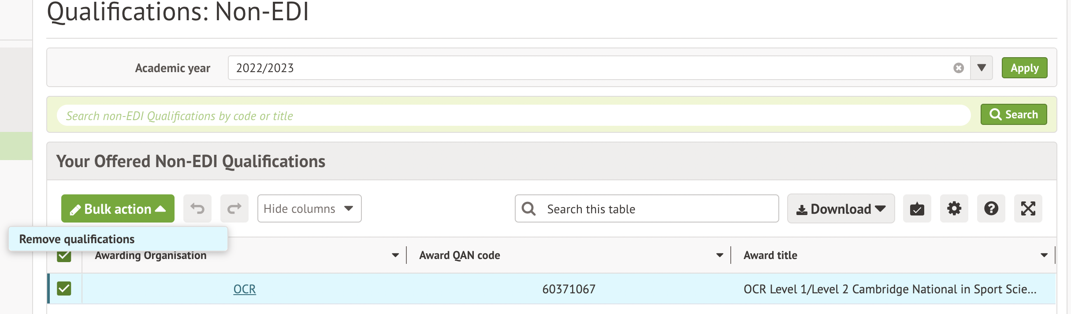Focus the non-EDI Qualifications search field
This screenshot has height=314, width=1071.
513,116
